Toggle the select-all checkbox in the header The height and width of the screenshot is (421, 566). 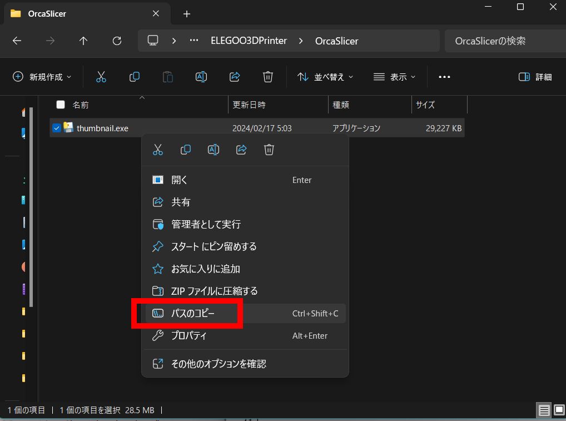point(61,105)
